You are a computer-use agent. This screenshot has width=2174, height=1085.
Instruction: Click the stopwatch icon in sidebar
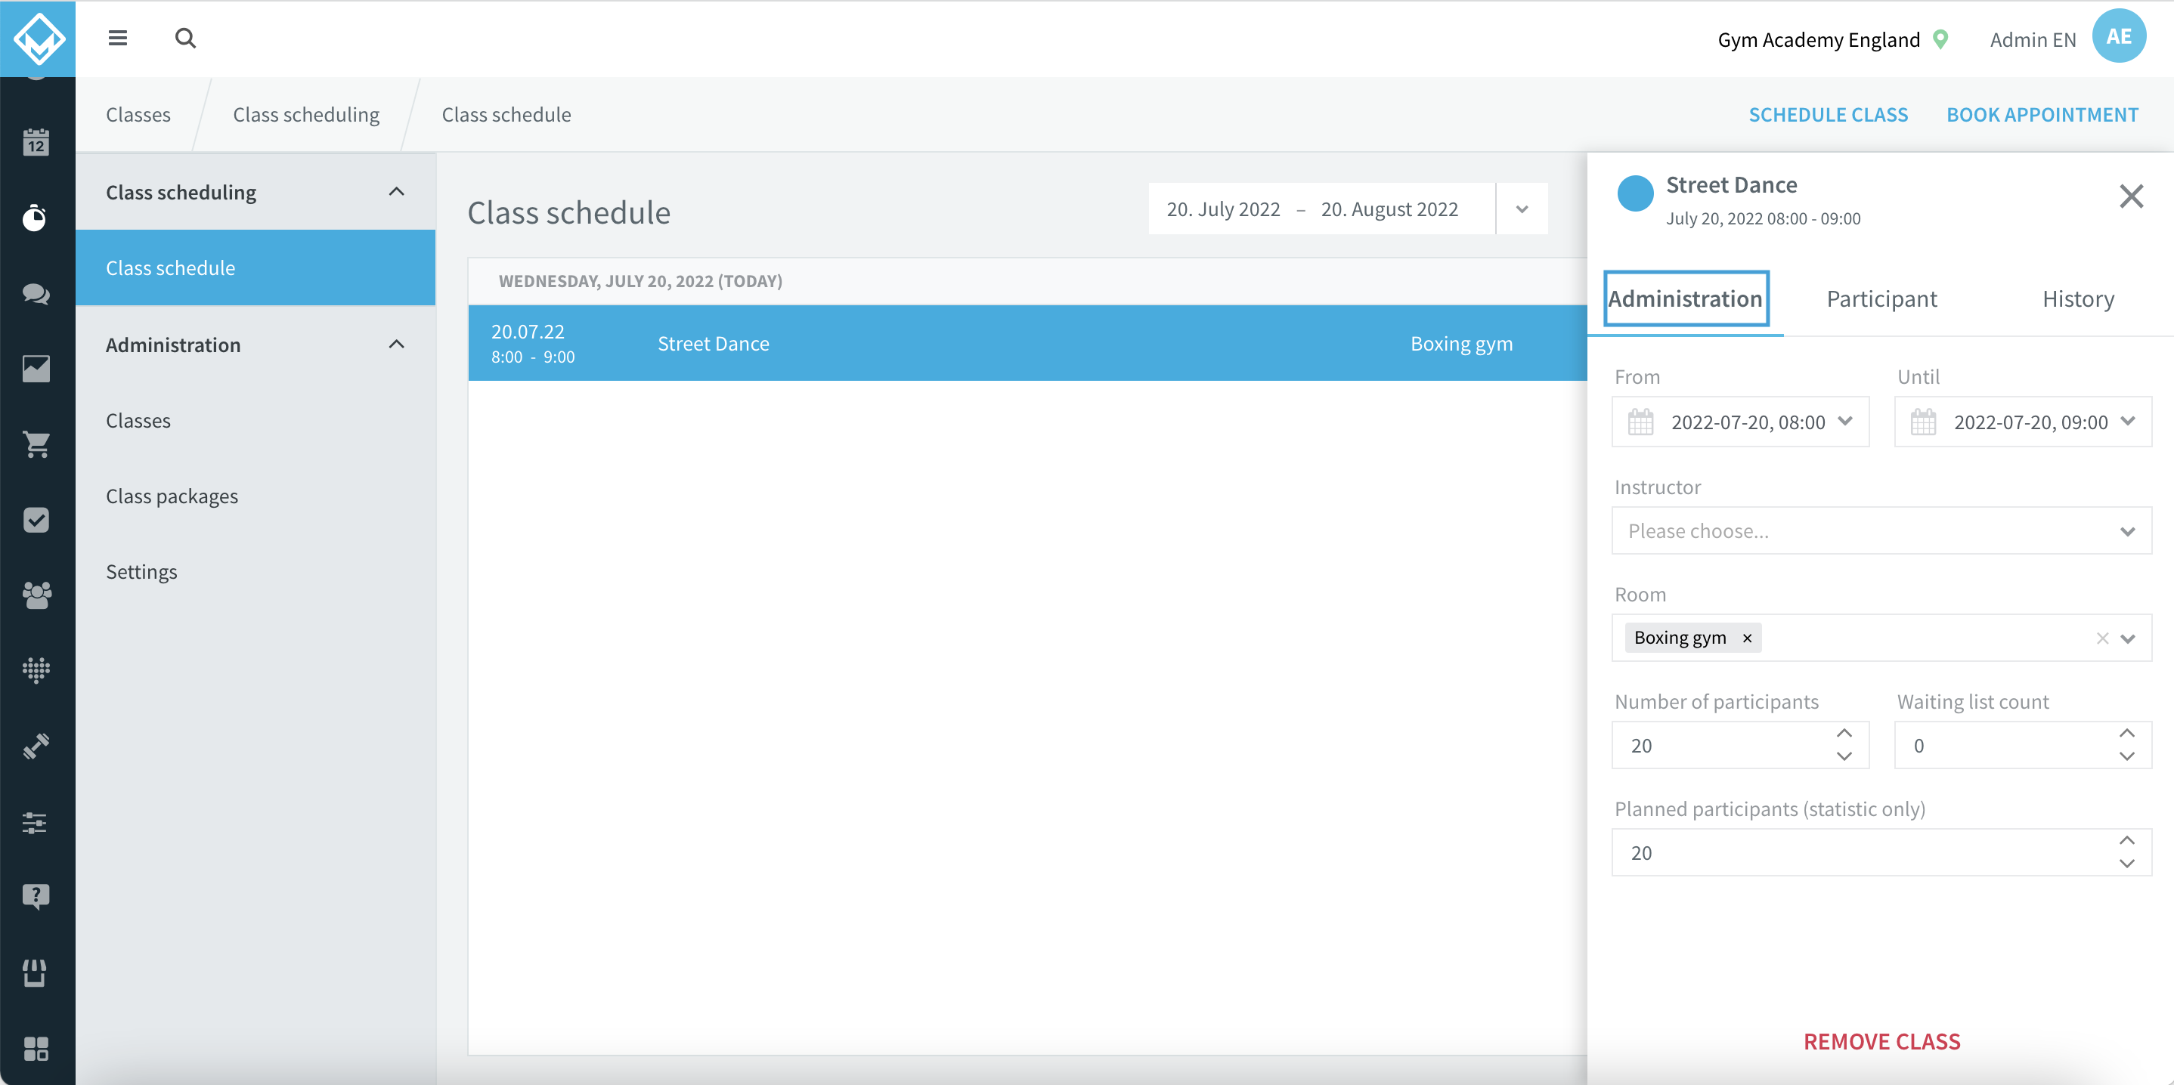coord(36,218)
